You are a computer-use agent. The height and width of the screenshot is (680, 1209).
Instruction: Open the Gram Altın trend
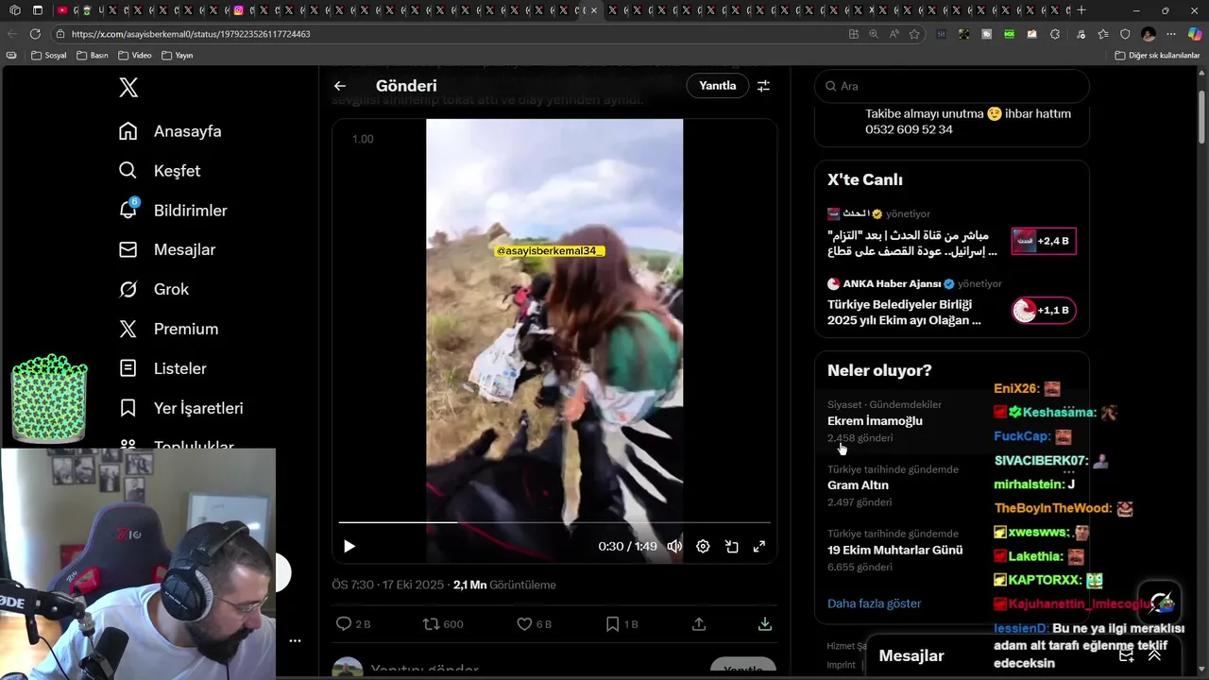tap(951, 485)
